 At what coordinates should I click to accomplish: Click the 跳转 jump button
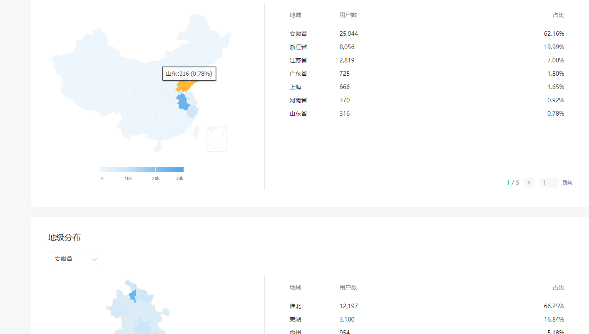[x=567, y=183]
